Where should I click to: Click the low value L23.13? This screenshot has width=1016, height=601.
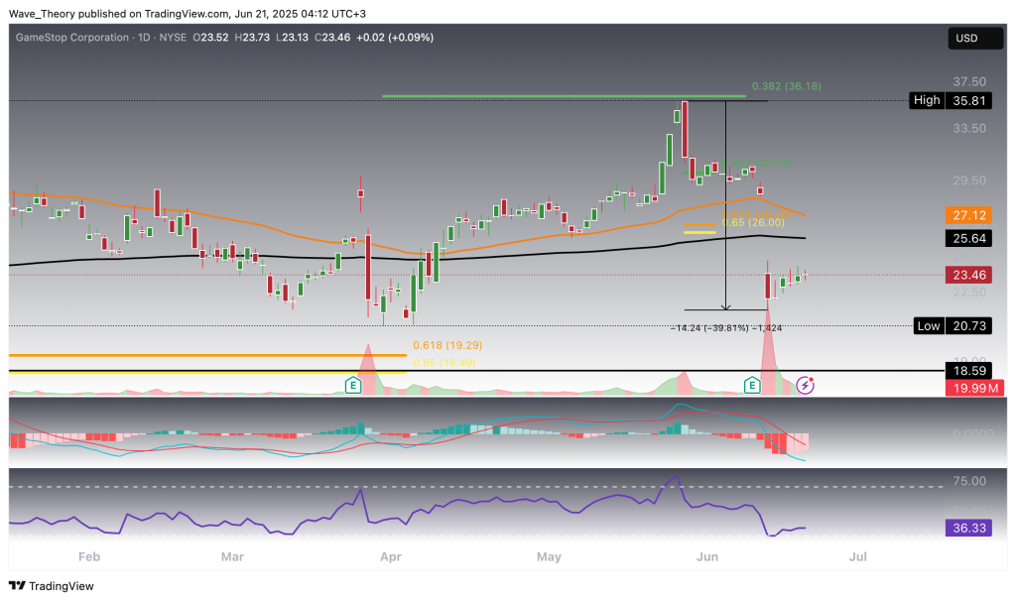pos(293,38)
